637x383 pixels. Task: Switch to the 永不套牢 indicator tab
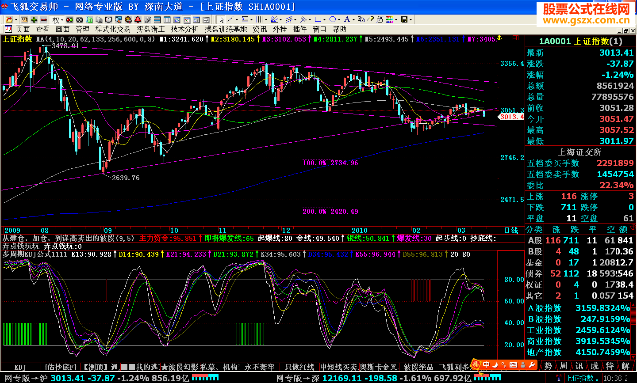[x=260, y=367]
